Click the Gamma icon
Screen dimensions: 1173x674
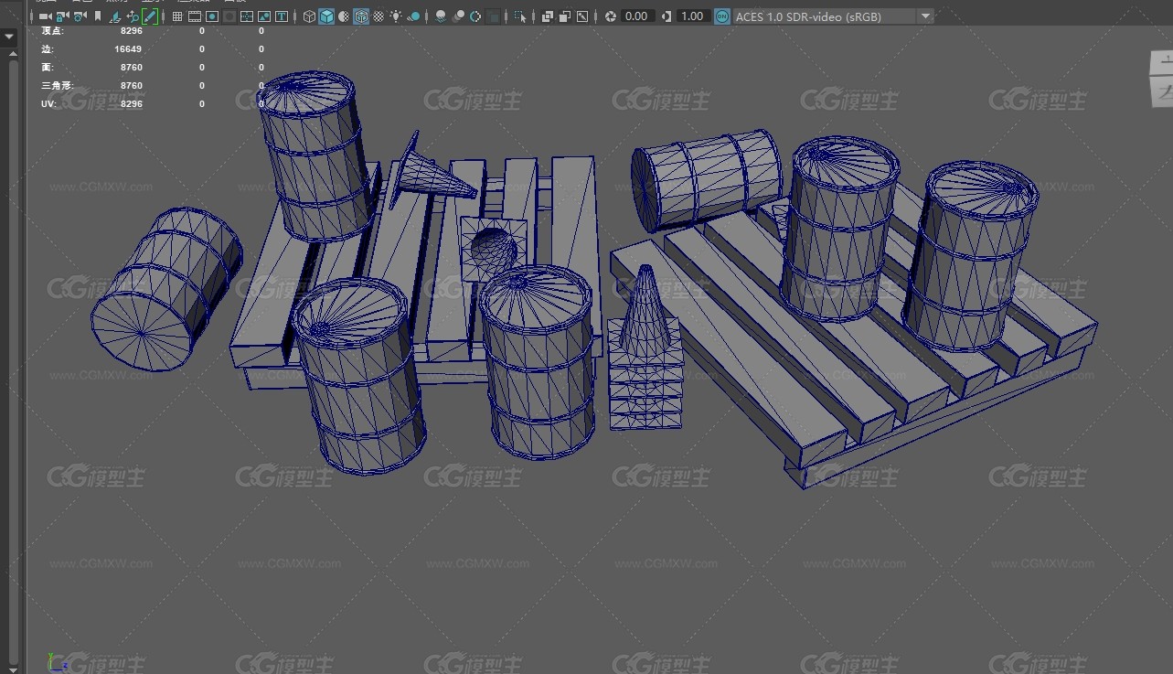666,16
